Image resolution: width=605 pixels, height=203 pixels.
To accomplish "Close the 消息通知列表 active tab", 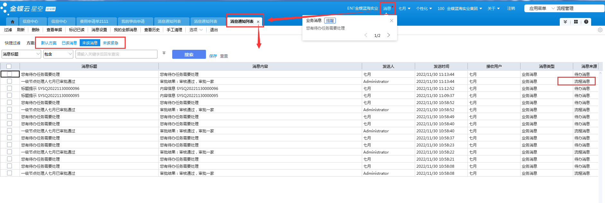I will pyautogui.click(x=258, y=22).
